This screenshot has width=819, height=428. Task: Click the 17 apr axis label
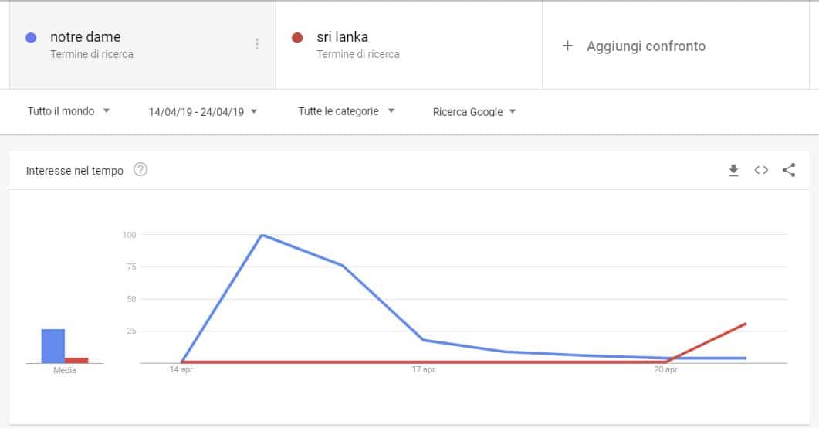click(423, 370)
